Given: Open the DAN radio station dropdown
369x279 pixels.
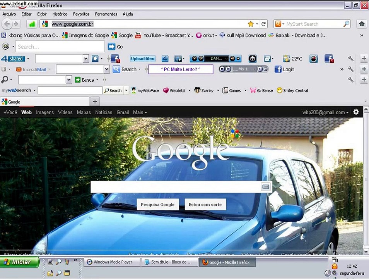Looking at the screenshot, I should pyautogui.click(x=226, y=59).
